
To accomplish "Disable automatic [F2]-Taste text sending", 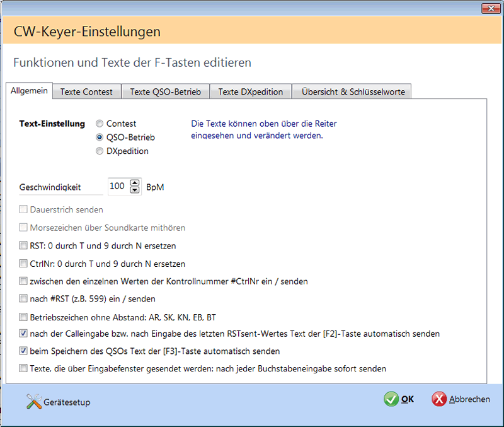I will (23, 334).
